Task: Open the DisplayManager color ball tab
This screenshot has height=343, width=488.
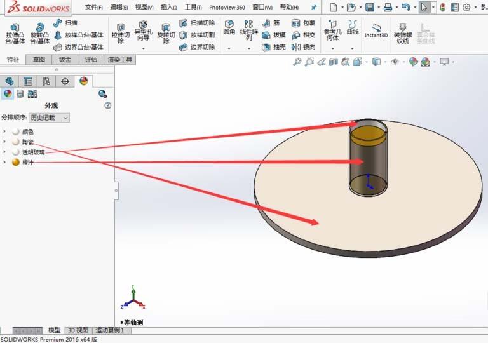Action: 83,81
